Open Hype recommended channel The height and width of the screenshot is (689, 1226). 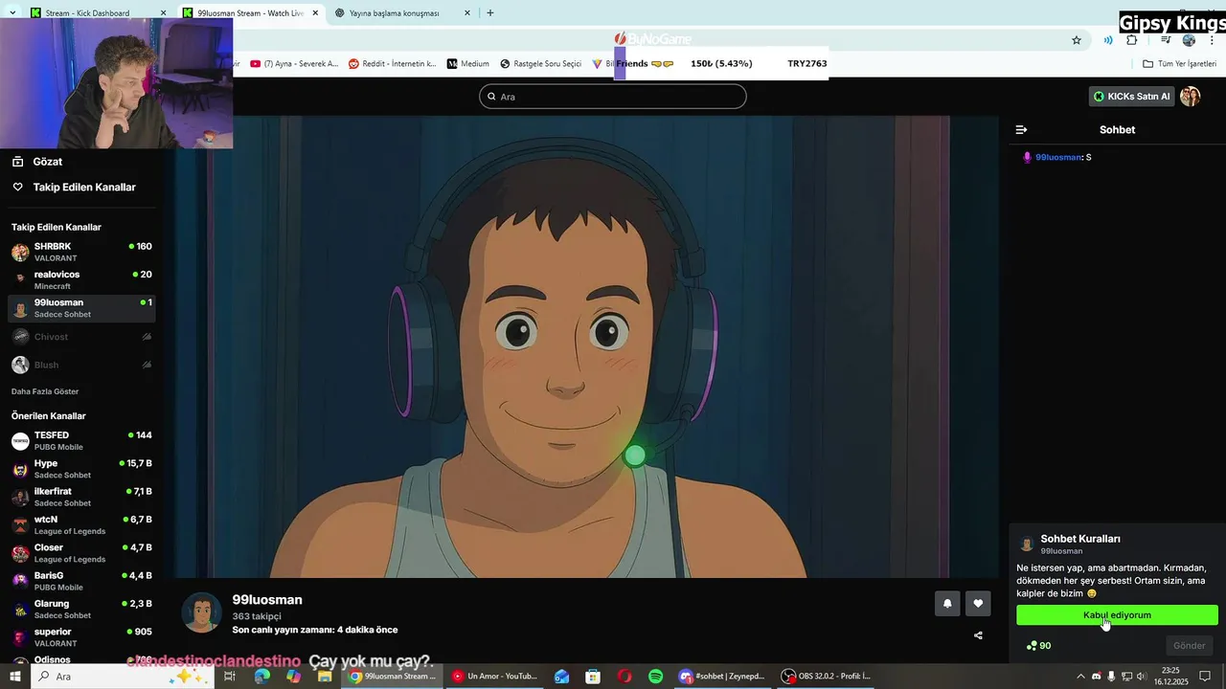tap(81, 469)
